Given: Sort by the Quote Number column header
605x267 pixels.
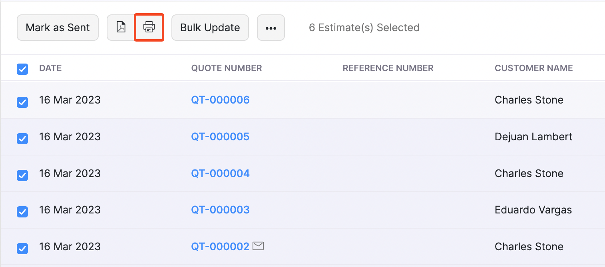Looking at the screenshot, I should (227, 68).
